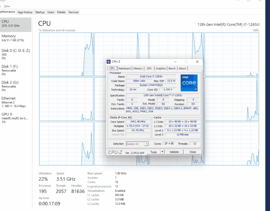Select the Performance tab in Task Manager
Screen dimensions: 270x211
pos(7,12)
